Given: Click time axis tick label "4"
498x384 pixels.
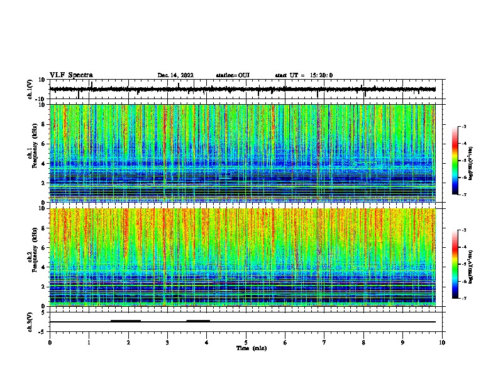Looking at the screenshot, I should point(207,343).
